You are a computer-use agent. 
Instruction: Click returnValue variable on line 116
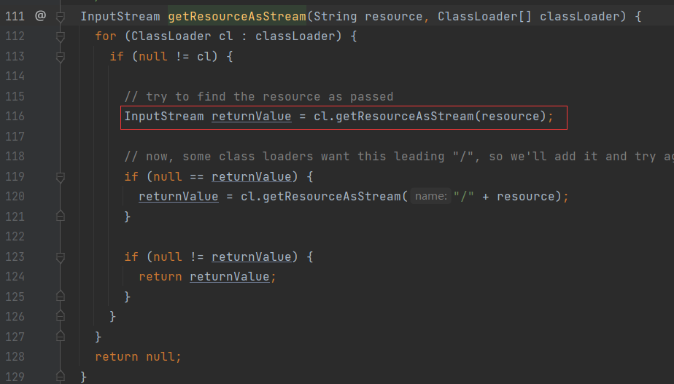pos(252,117)
